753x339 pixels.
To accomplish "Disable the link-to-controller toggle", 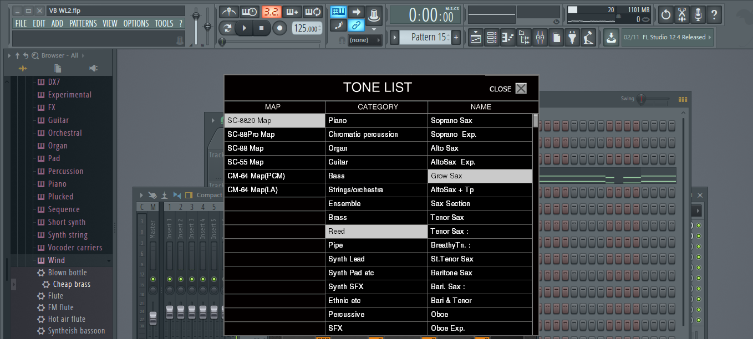I will (x=355, y=25).
